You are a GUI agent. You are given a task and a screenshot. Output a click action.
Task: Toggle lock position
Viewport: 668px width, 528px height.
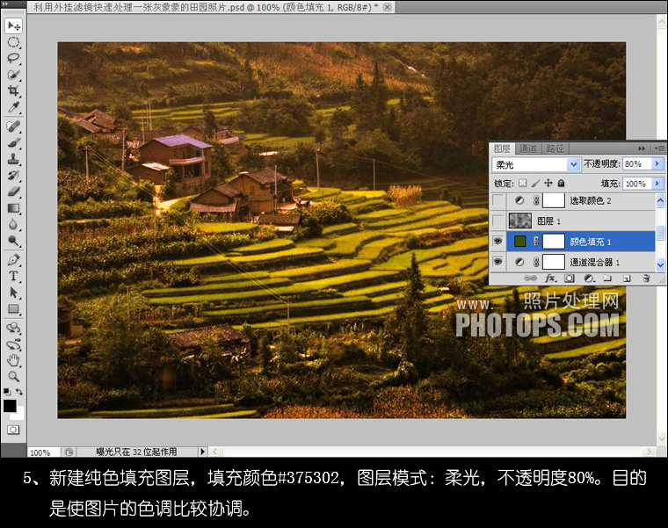548,183
